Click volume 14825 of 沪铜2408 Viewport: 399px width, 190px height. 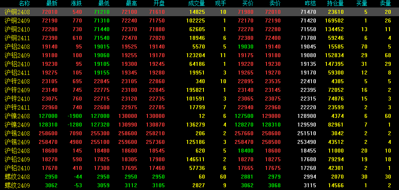[x=197, y=12]
